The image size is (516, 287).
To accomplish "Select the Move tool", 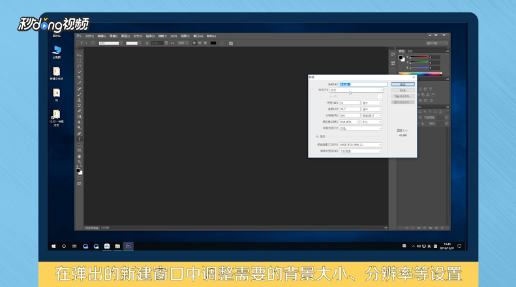I will pos(80,55).
